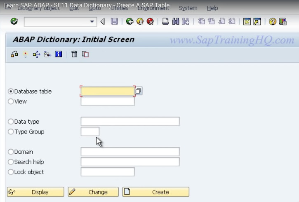Viewport: 299px width, 202px height.
Task: Select the Domain radio button
Action: (x=11, y=152)
